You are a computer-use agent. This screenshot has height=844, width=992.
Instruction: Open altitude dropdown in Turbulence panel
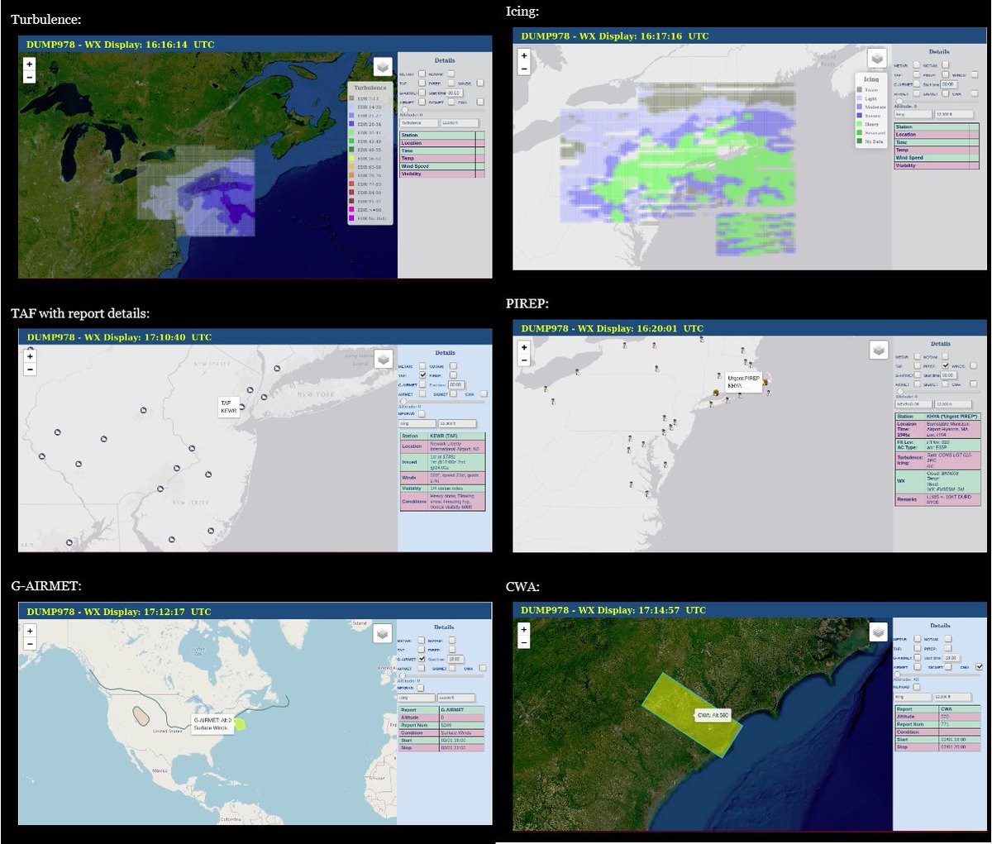tap(460, 123)
